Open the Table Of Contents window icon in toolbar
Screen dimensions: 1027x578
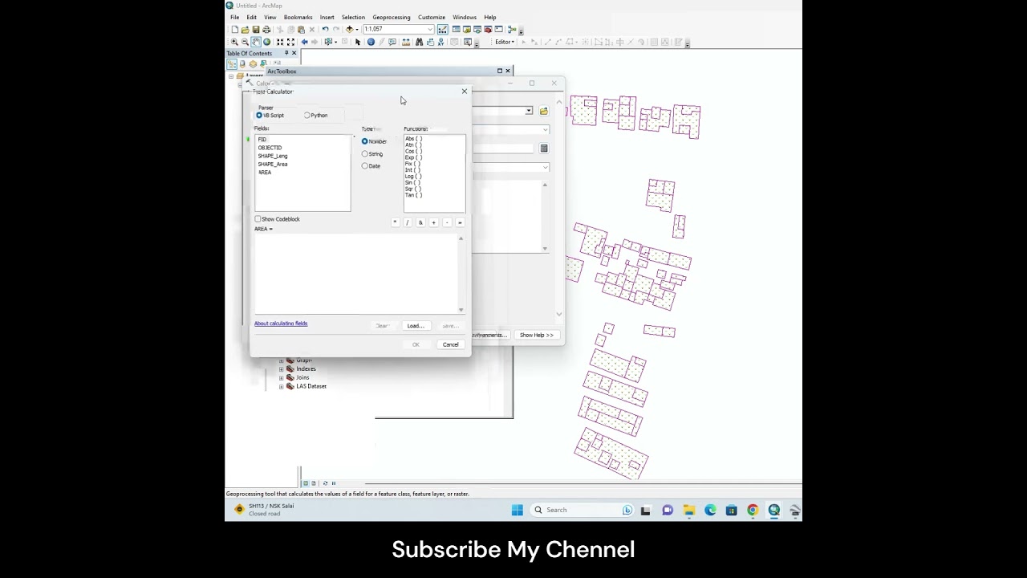[456, 29]
